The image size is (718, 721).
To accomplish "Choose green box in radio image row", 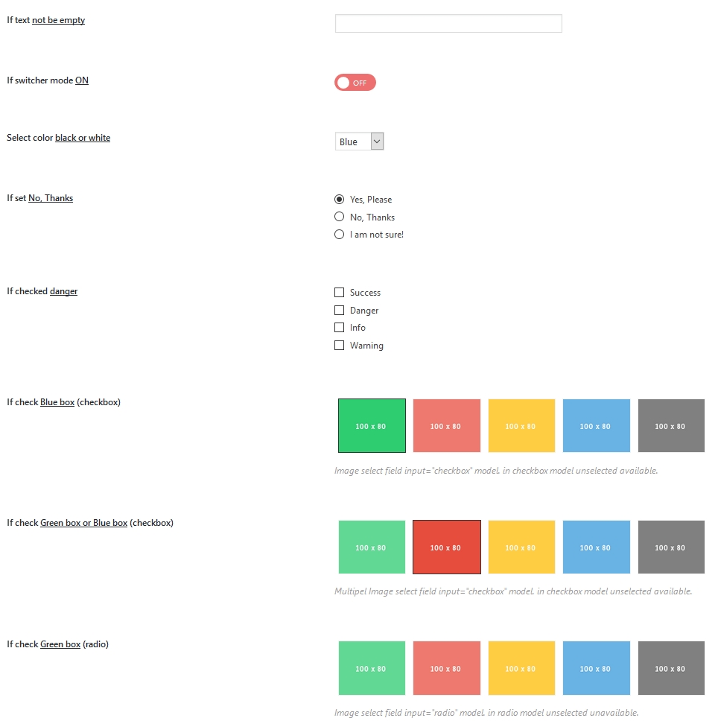I will point(372,668).
